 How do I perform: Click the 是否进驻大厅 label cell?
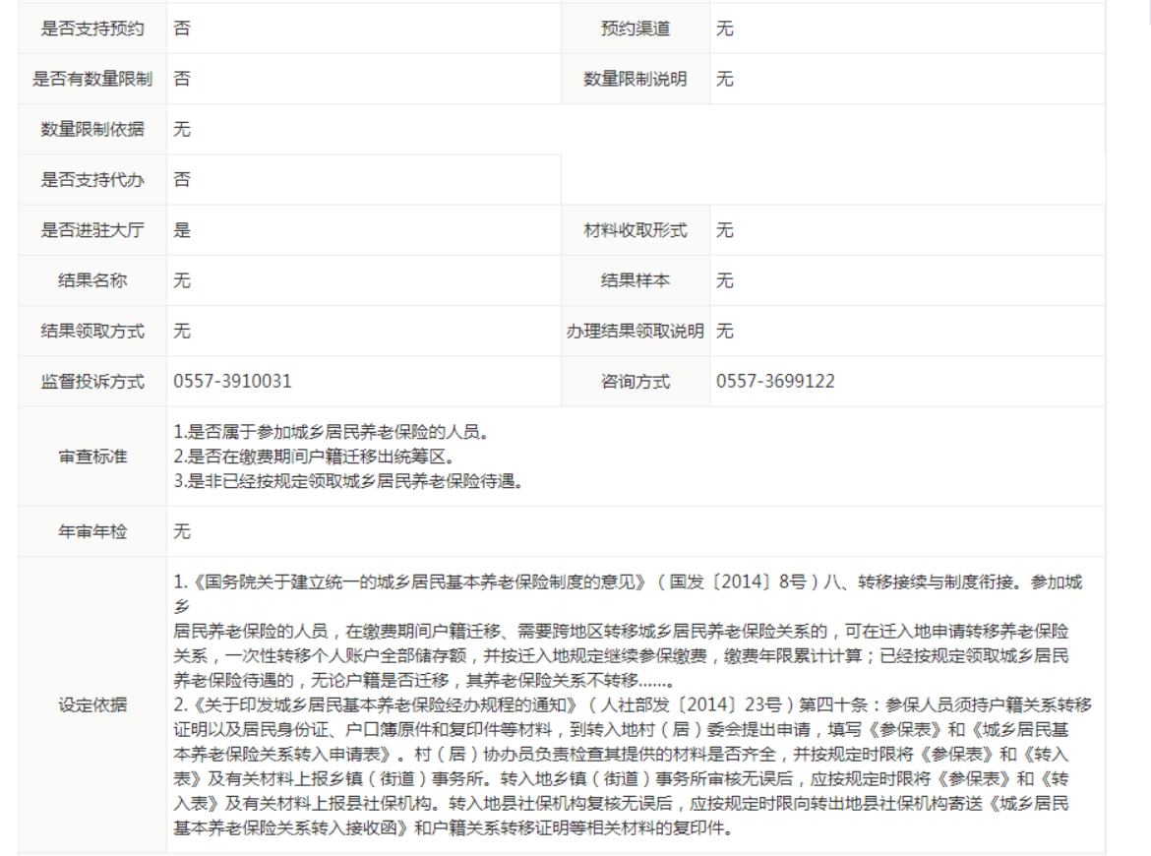[x=91, y=230]
